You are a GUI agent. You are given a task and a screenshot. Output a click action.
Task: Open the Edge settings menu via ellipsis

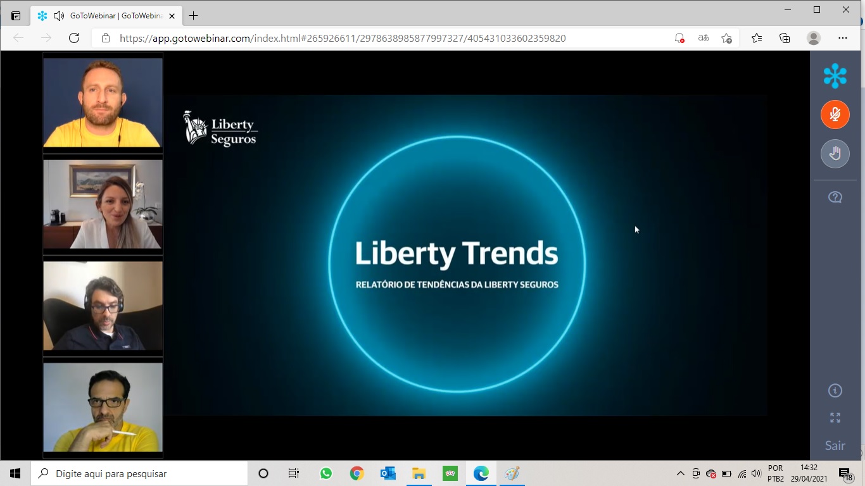(843, 38)
